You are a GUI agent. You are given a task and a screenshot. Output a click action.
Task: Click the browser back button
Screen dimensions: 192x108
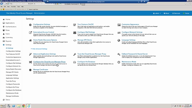[x=1, y=4]
